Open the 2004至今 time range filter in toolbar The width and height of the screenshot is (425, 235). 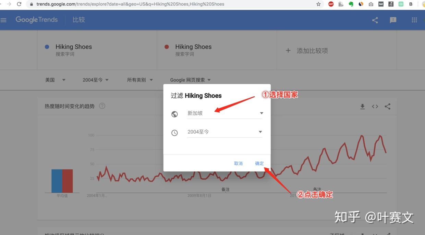click(96, 80)
